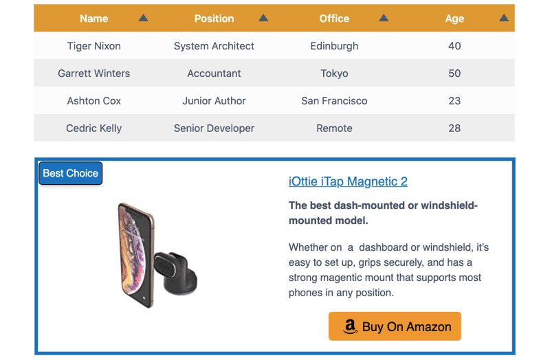The height and width of the screenshot is (360, 550).
Task: Click the Buy On Amazon button
Action: [x=395, y=326]
